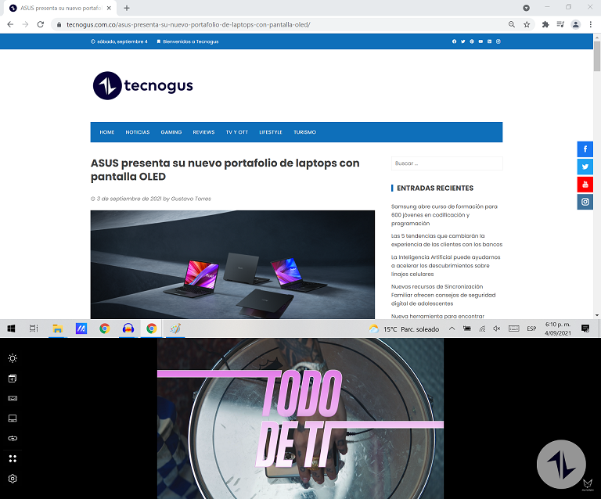The height and width of the screenshot is (499, 601).
Task: Open Nuevos recursos de Sincronización entry
Action: click(x=444, y=295)
